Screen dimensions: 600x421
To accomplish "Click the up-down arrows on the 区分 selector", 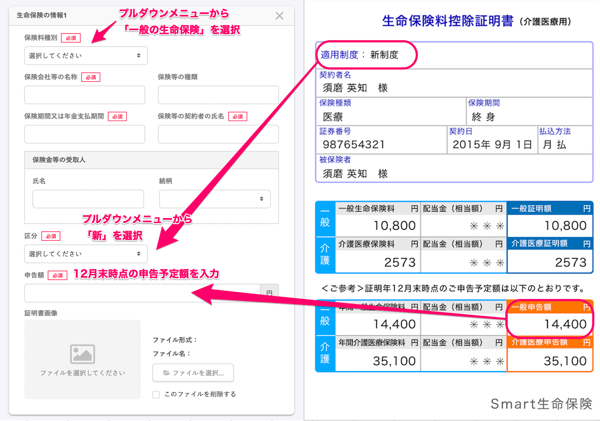I will coord(138,254).
